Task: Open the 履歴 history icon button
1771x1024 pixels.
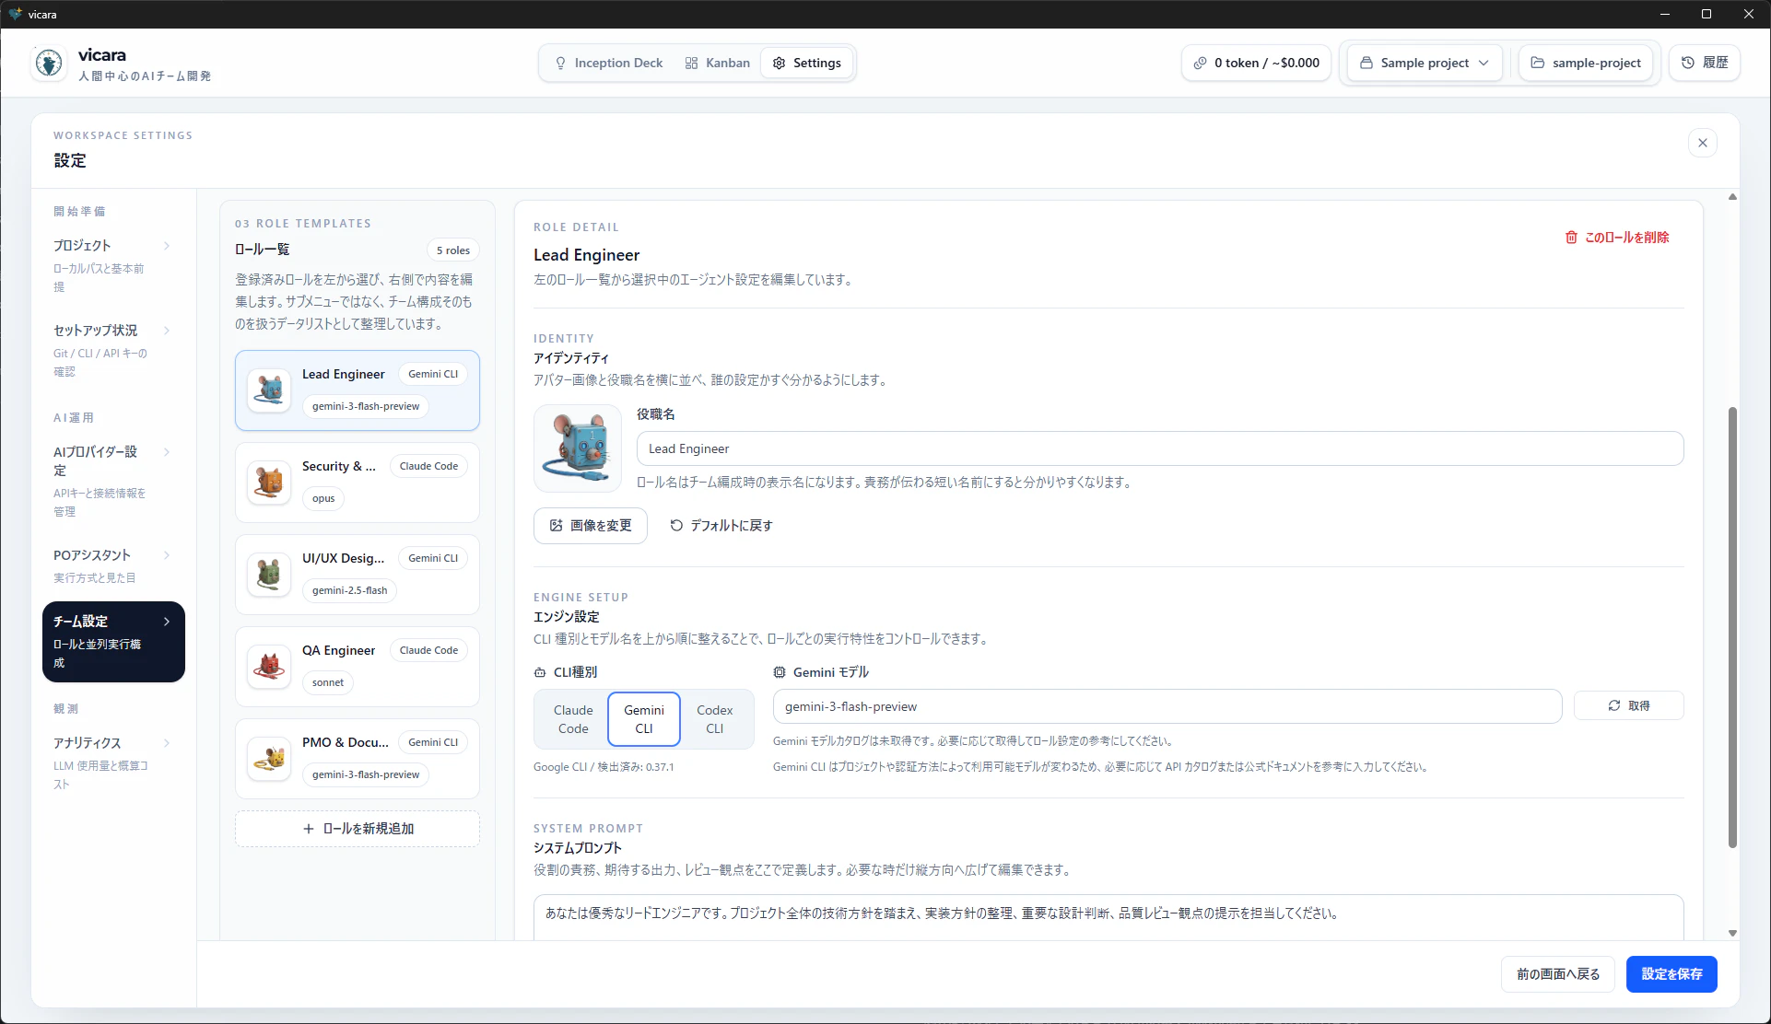Action: coord(1704,63)
